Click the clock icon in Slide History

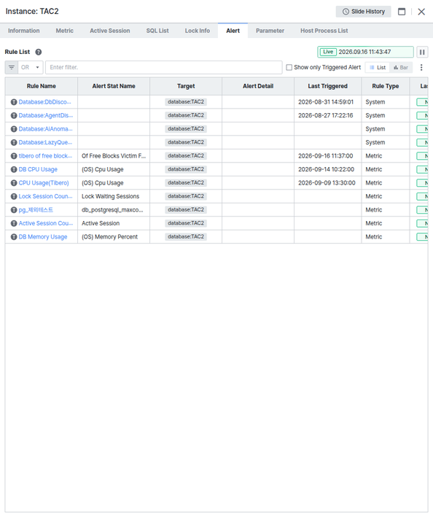(x=346, y=12)
